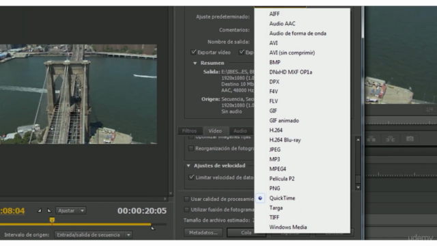Choose AVI (sin comprimir) format
The width and height of the screenshot is (437, 246).
coord(292,53)
